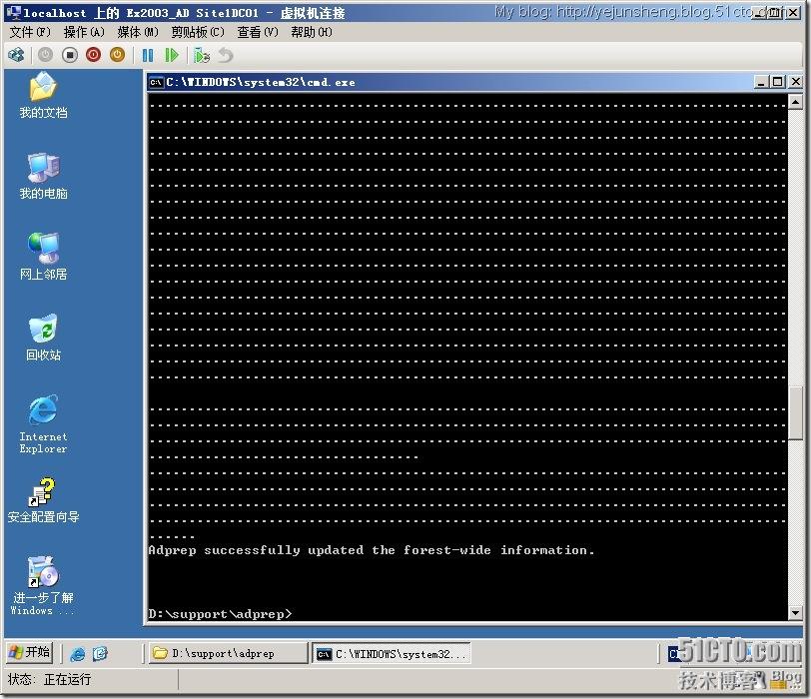
Task: Click cmd scrollbar down arrow
Action: (795, 613)
